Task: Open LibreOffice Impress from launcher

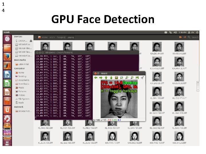Action: point(7,92)
